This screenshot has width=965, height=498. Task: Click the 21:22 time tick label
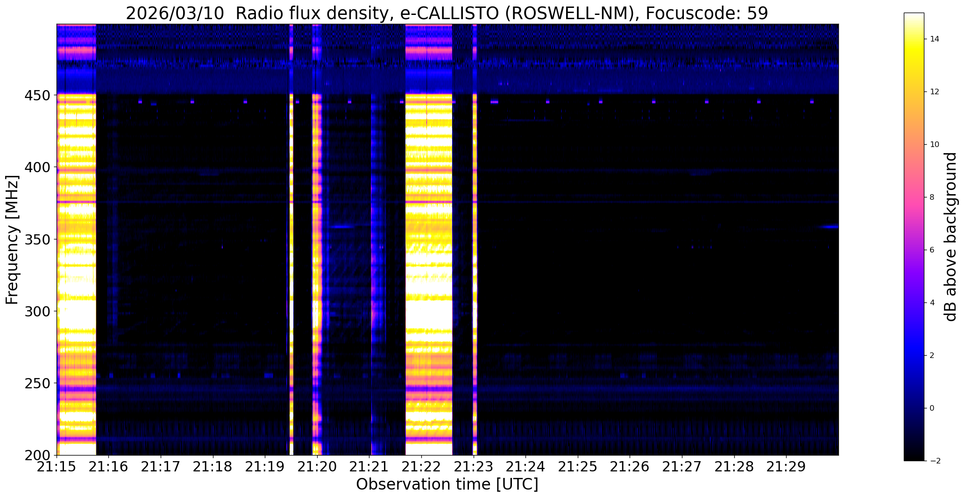point(422,467)
